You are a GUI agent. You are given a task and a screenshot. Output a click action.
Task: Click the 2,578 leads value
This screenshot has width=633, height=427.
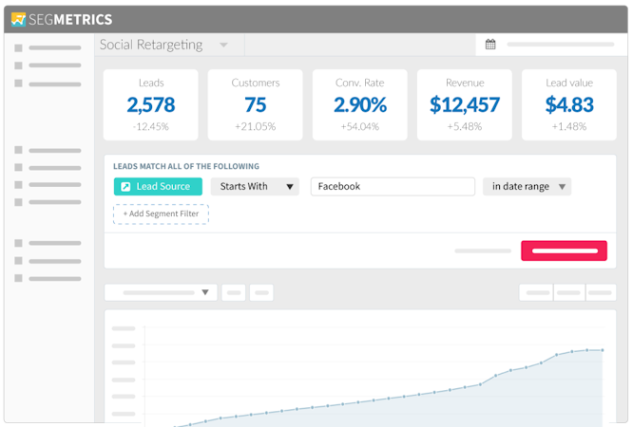[x=150, y=104]
